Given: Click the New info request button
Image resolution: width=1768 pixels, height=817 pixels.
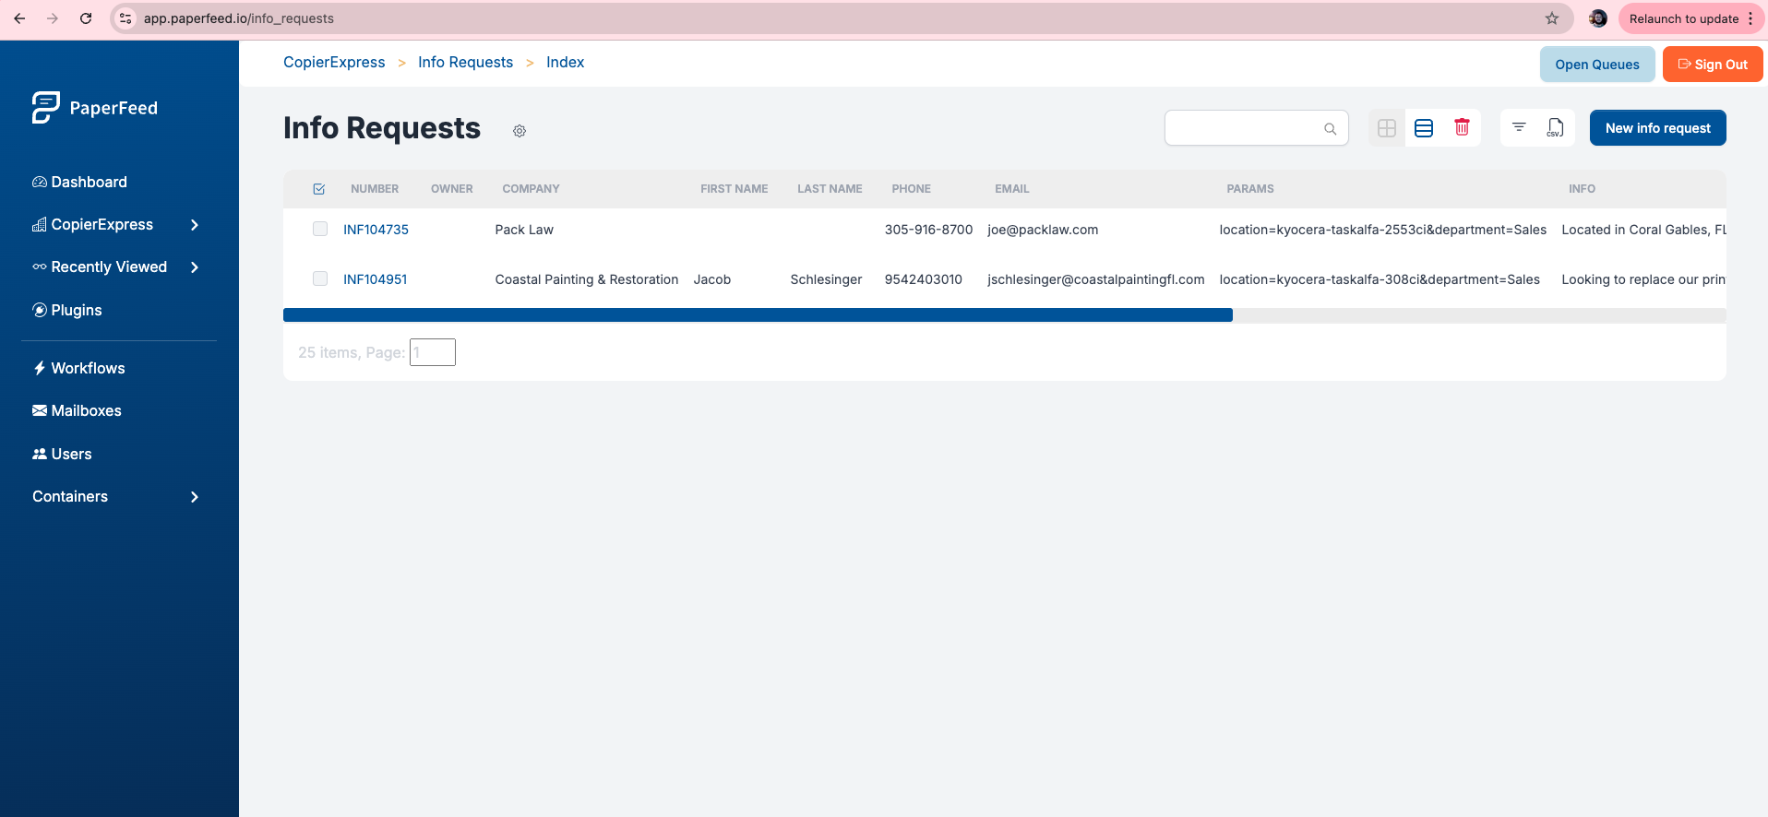Looking at the screenshot, I should pos(1657,128).
